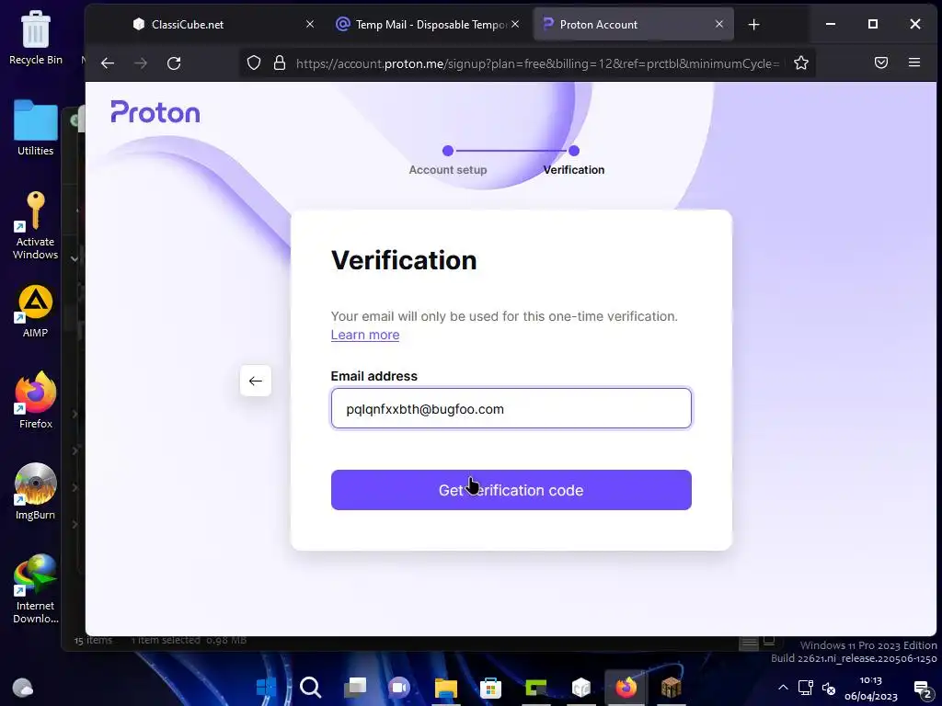Open the Recycle Bin desktop icon
Image resolution: width=942 pixels, height=706 pixels.
coord(36,38)
